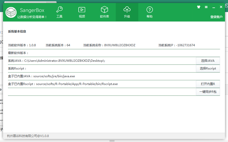
Task: Open the 软件库 software library
Action: pos(104,12)
